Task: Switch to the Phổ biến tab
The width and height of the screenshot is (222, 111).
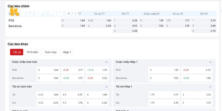Action: 32,52
